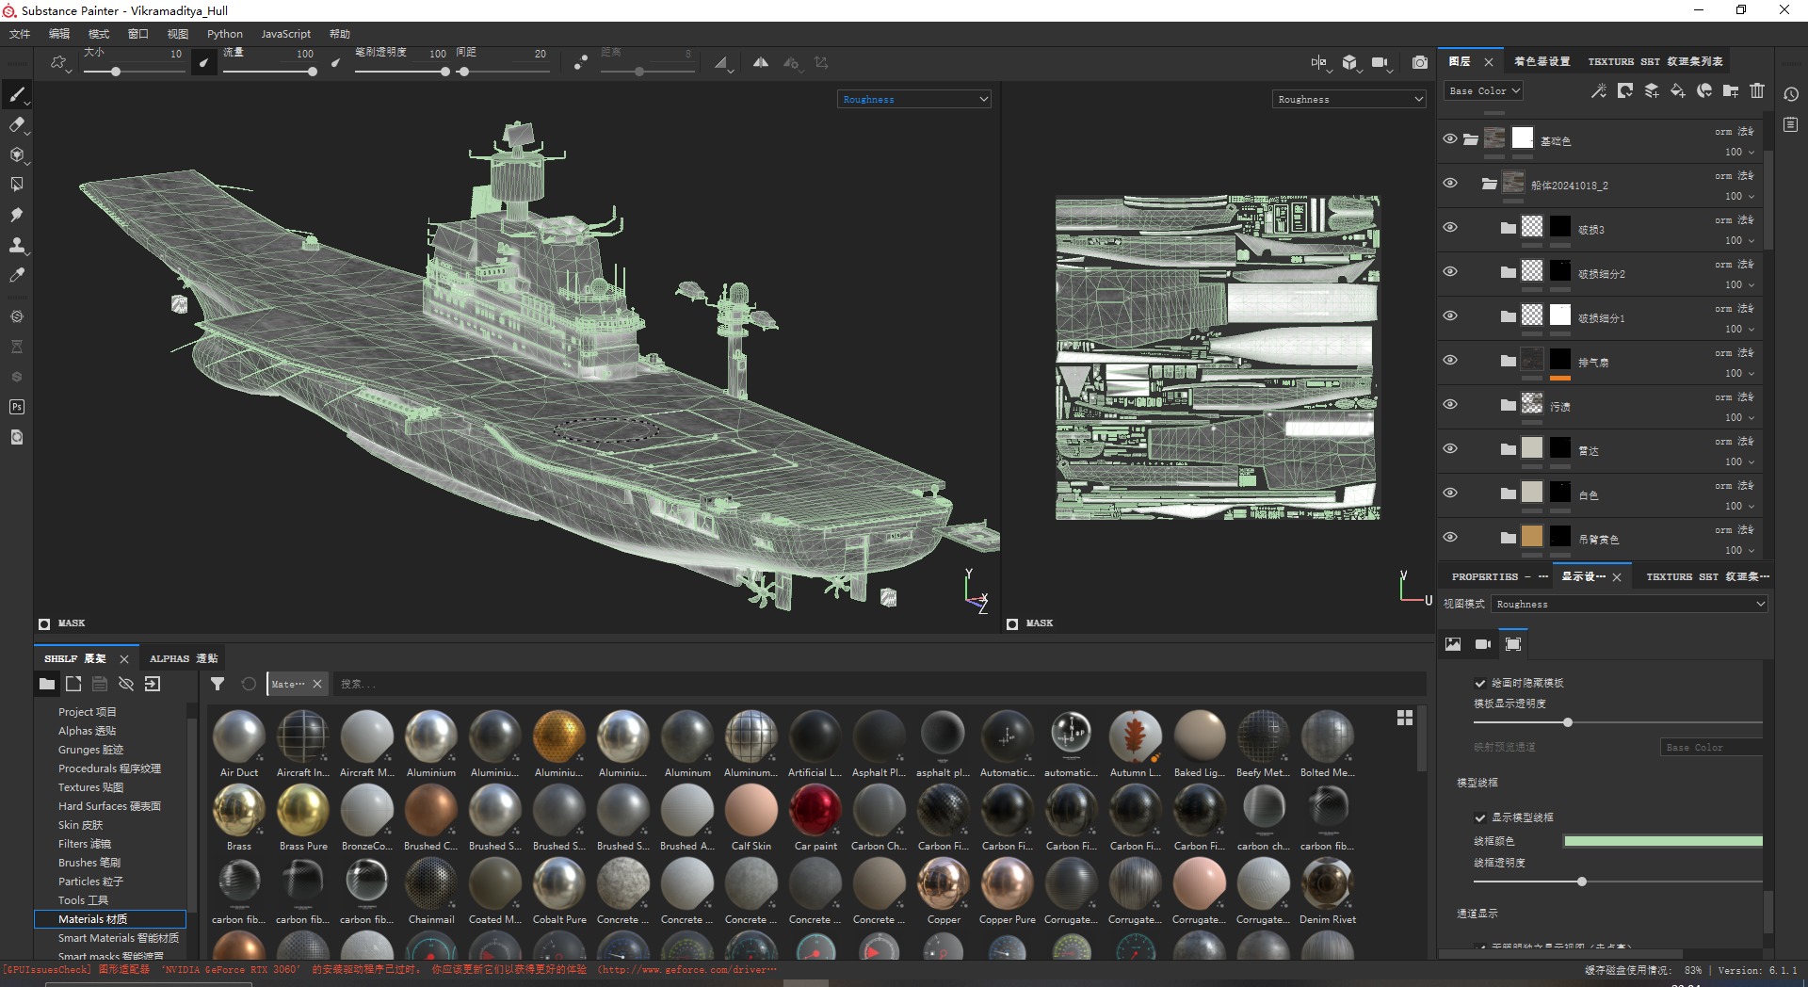
Task: Switch shelf to grid size icon
Action: point(1405,718)
